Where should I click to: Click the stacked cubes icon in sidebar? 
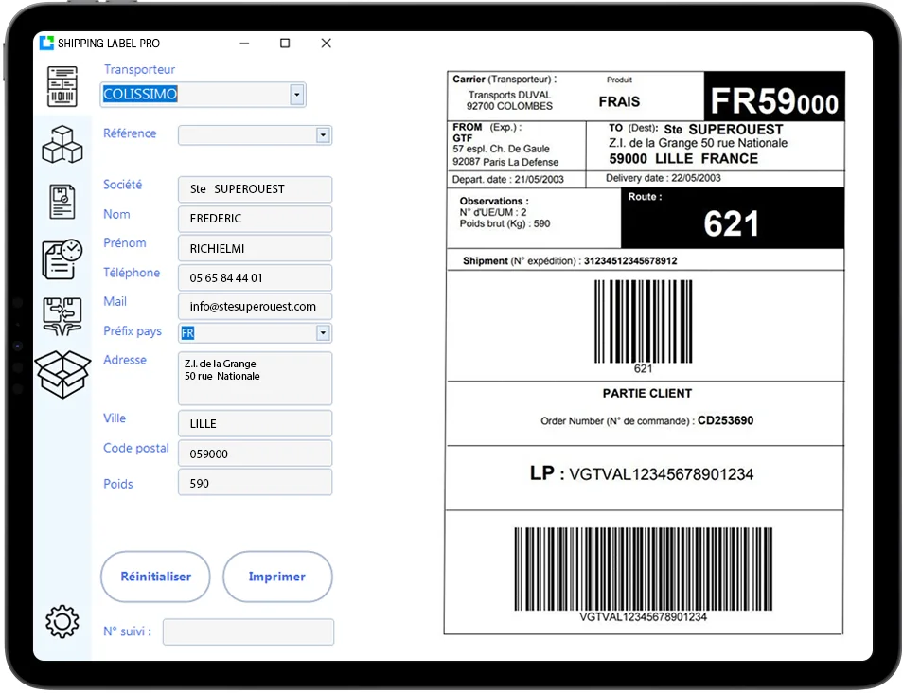point(62,144)
